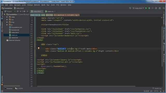Expand the css folder
This screenshot has width=166, height=93.
pos(7,20)
